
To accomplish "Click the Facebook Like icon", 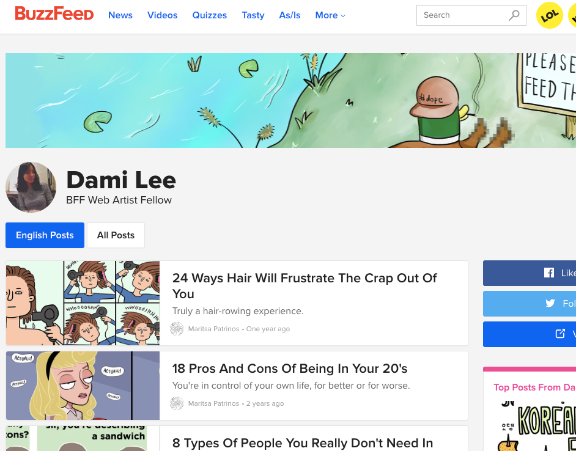I will [x=549, y=273].
